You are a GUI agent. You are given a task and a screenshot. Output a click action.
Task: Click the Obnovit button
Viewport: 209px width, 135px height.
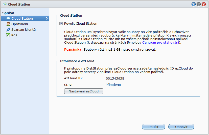(x=181, y=127)
